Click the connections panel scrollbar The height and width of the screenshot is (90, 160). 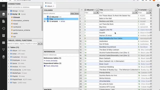coord(42,20)
